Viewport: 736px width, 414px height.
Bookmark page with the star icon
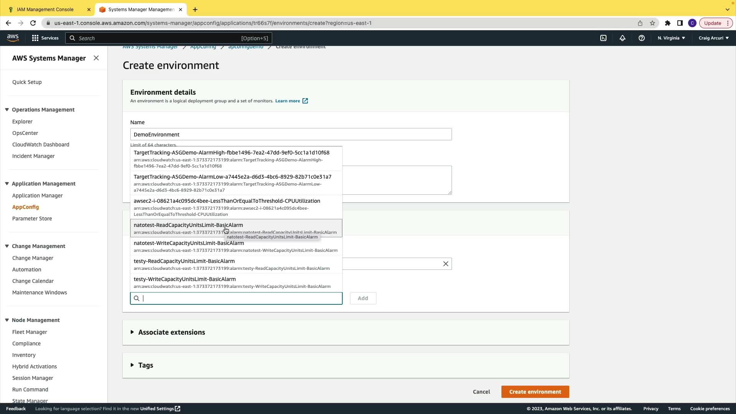(x=652, y=23)
